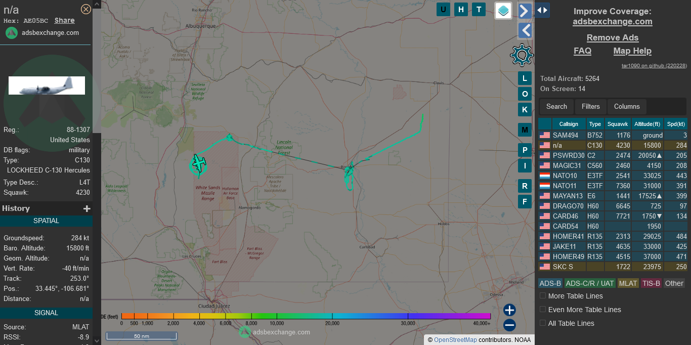Sort table by Callsign column
This screenshot has height=345, width=691.
coord(569,124)
